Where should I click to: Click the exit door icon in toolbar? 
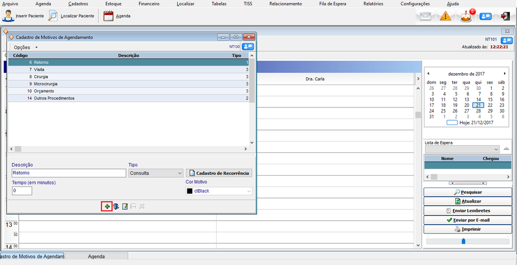tap(505, 16)
